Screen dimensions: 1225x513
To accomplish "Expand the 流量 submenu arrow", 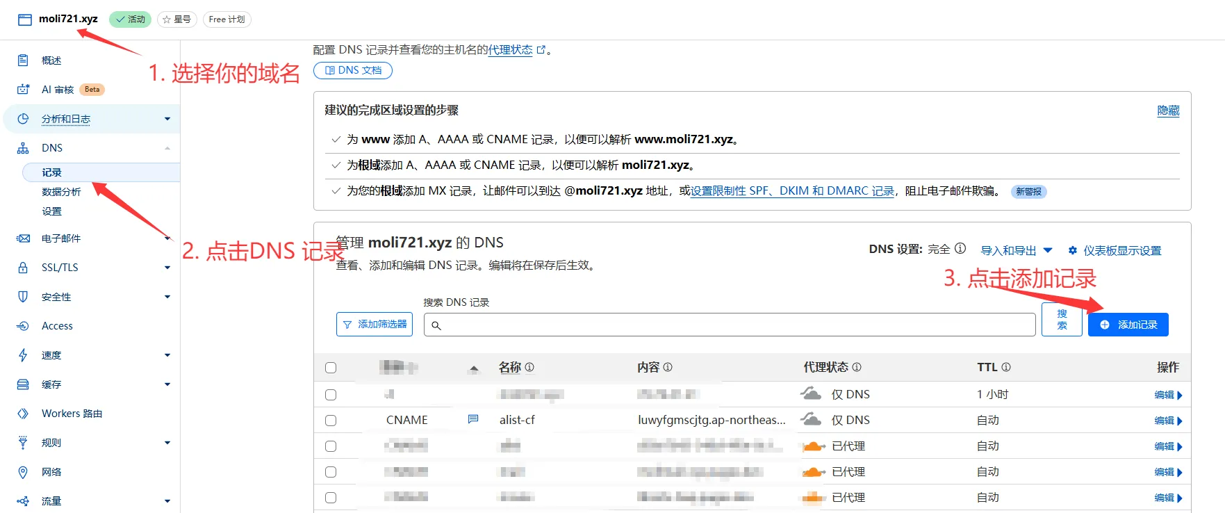I will 167,501.
